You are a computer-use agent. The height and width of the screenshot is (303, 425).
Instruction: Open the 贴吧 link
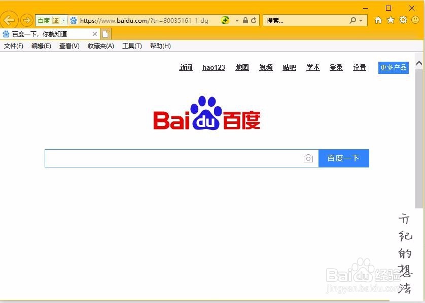[289, 67]
